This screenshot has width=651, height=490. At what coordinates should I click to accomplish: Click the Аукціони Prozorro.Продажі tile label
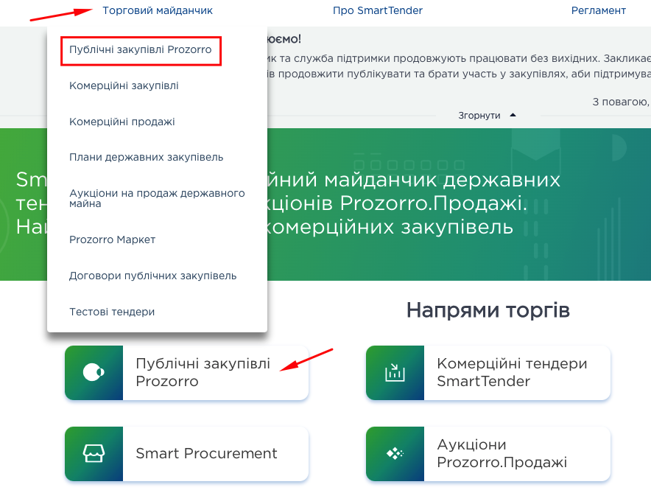tap(502, 454)
